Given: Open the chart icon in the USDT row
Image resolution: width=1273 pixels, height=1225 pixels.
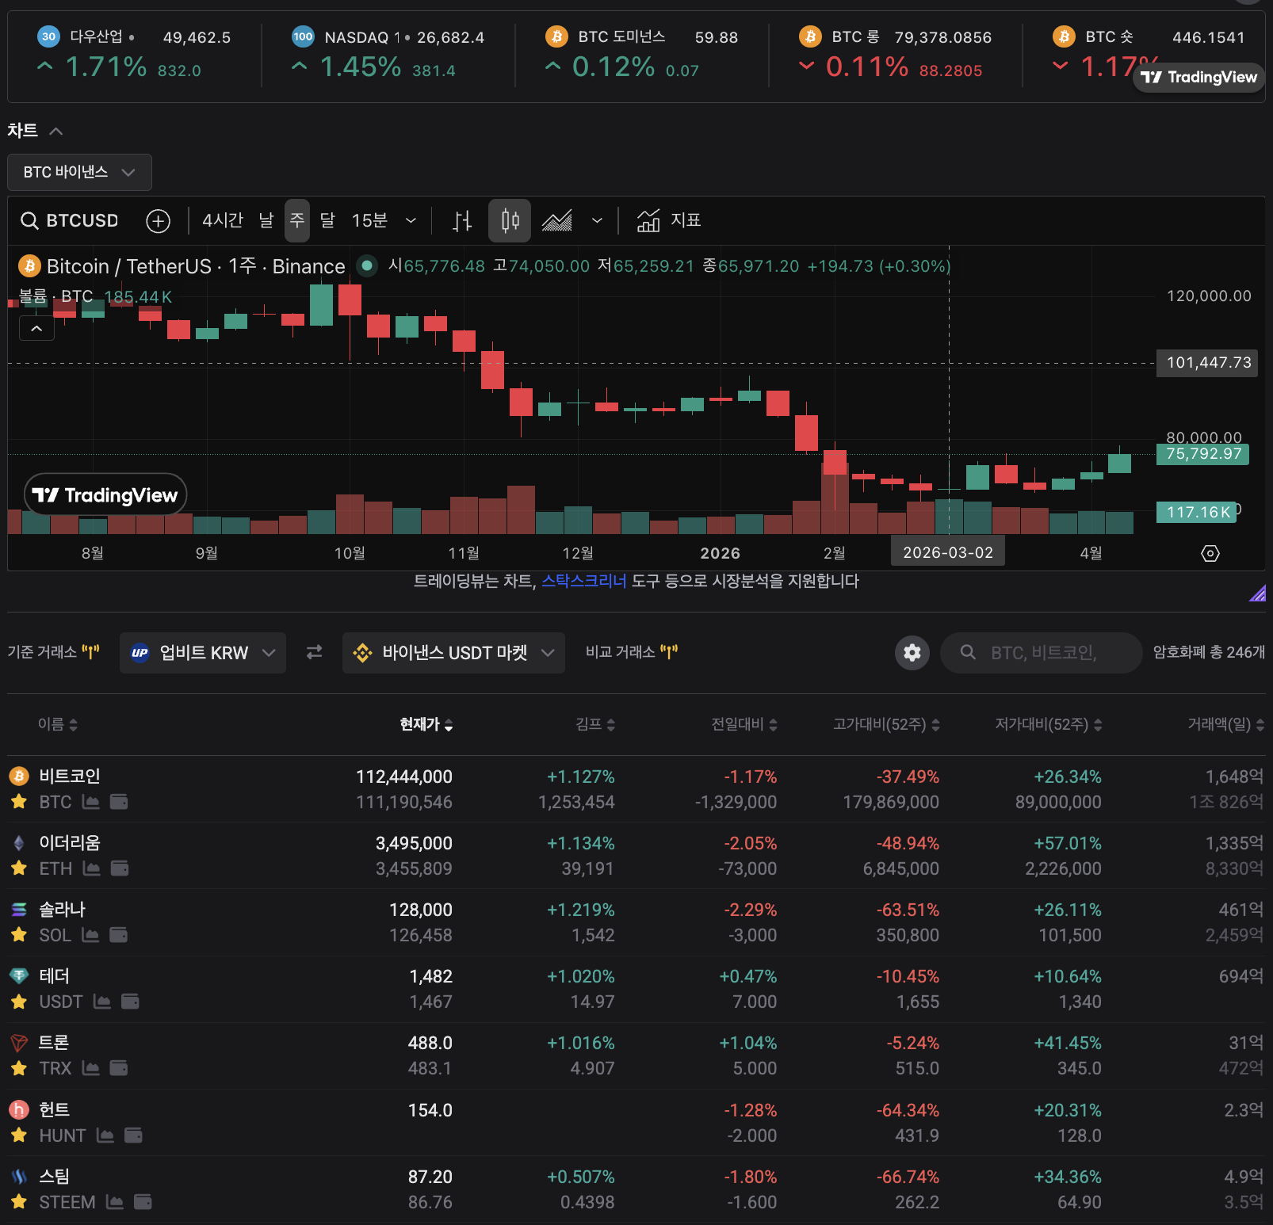Looking at the screenshot, I should click(x=102, y=1002).
